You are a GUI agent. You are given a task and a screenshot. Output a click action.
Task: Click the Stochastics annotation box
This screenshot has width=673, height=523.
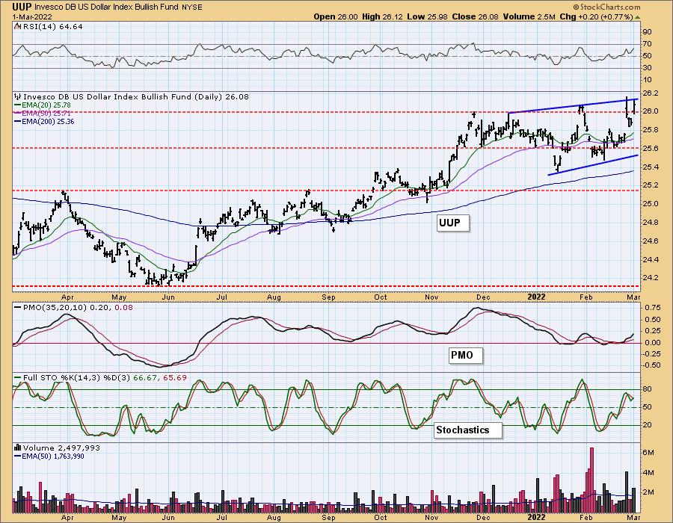(467, 430)
